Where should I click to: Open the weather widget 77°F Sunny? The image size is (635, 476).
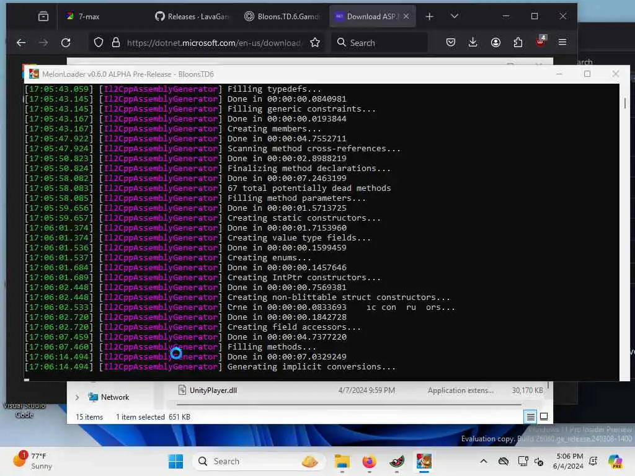33,461
